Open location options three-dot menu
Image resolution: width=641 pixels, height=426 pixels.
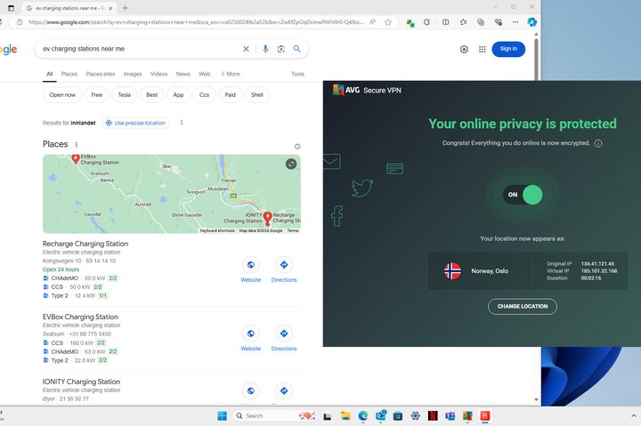coord(182,123)
